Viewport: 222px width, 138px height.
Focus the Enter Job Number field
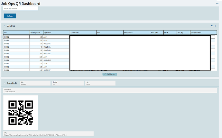pyautogui.click(x=21, y=8)
